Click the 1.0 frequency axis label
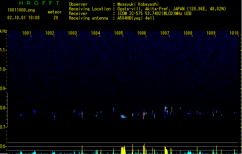 coord(3,69)
